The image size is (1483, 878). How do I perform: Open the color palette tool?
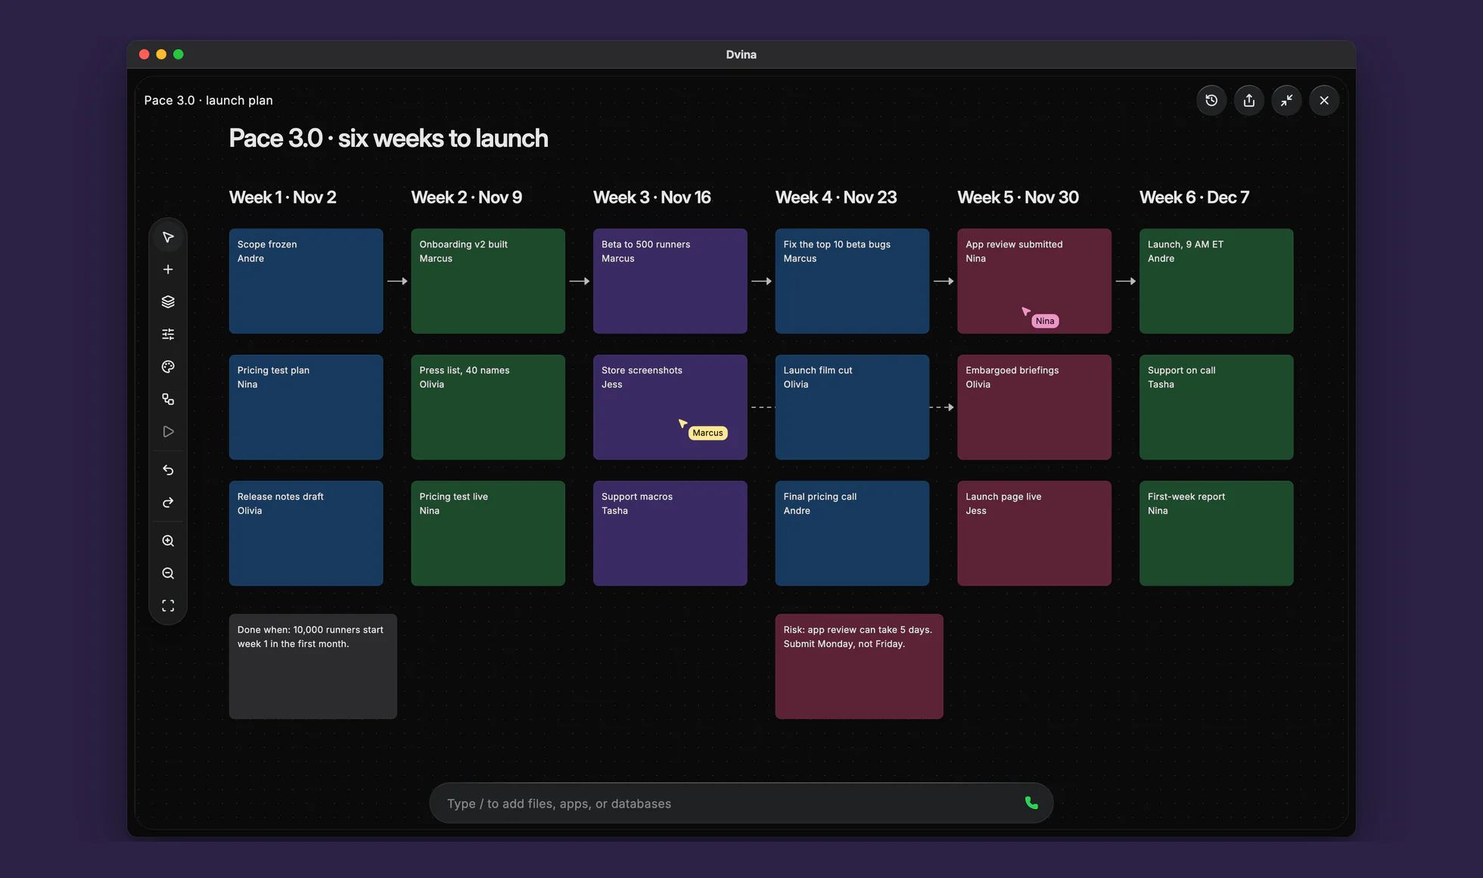168,367
